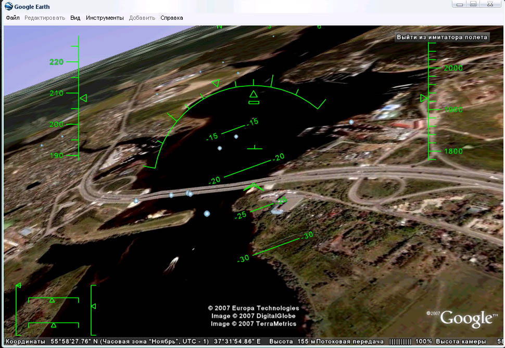Open the Вид menu
The width and height of the screenshot is (505, 348).
pyautogui.click(x=75, y=18)
